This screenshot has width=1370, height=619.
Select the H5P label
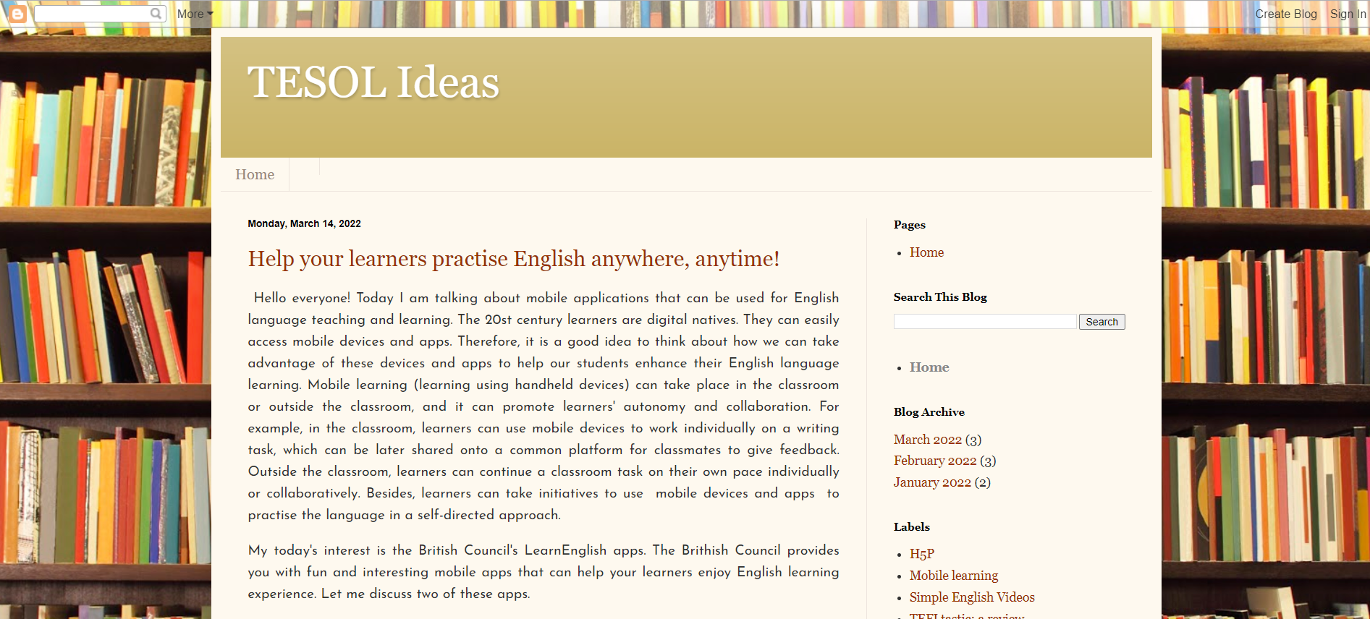tap(921, 554)
